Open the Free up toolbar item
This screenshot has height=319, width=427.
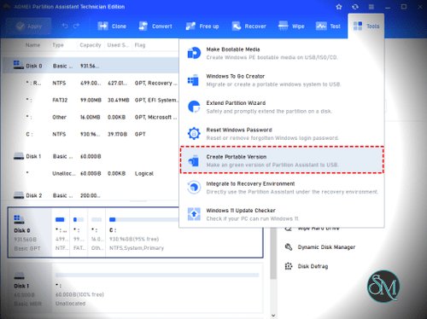[x=202, y=26]
